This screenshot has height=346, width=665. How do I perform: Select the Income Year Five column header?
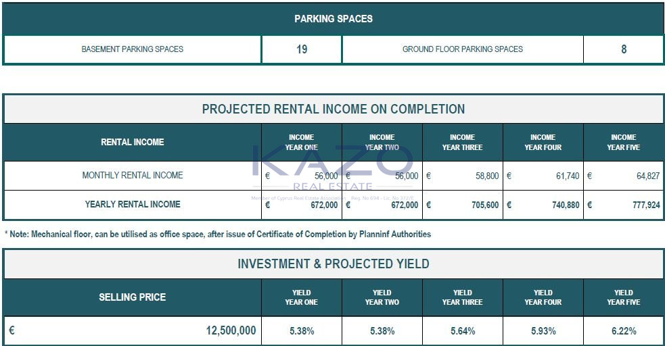pyautogui.click(x=623, y=142)
